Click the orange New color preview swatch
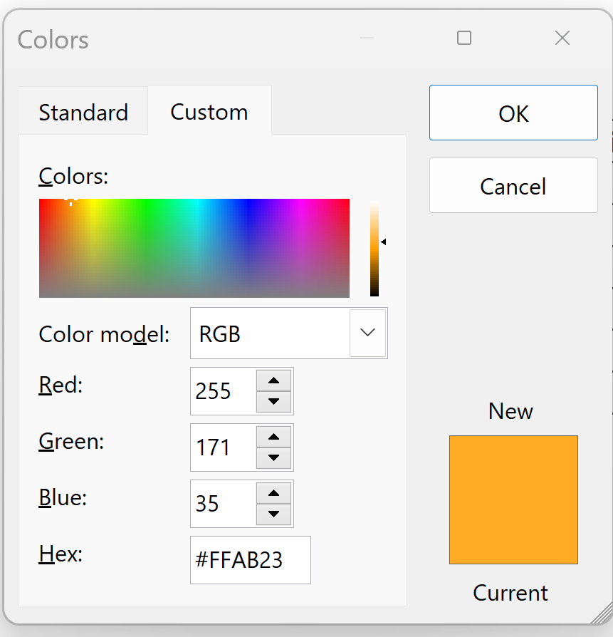Viewport: 613px width, 637px height. [x=513, y=499]
